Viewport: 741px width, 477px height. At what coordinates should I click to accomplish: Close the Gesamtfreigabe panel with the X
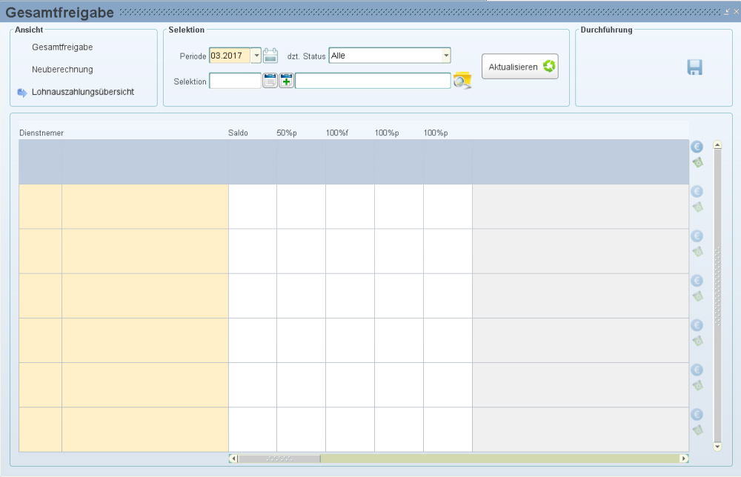click(736, 12)
